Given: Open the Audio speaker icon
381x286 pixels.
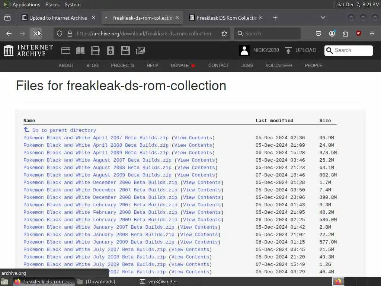Looking at the screenshot, I should (x=110, y=51).
